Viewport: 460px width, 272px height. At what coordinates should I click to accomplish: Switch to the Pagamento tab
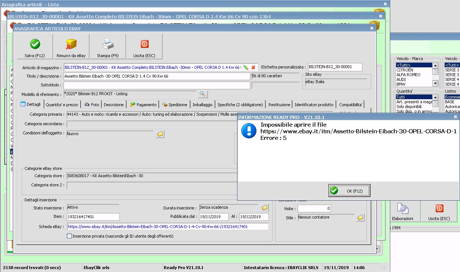[143, 105]
